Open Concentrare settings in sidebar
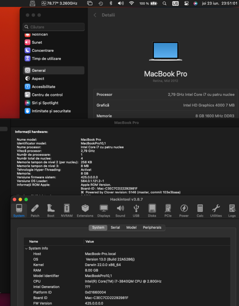239x306 pixels. click(54, 51)
